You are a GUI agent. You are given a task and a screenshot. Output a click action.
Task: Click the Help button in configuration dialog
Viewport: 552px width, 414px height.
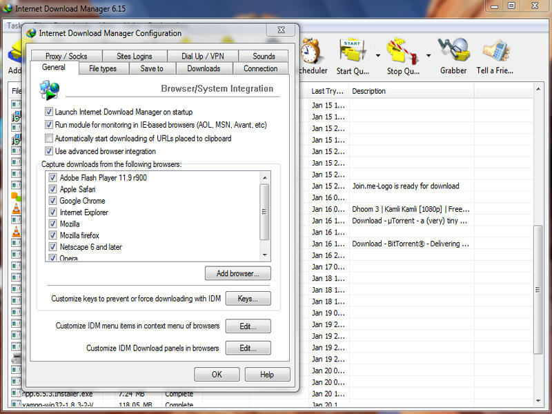pos(268,374)
